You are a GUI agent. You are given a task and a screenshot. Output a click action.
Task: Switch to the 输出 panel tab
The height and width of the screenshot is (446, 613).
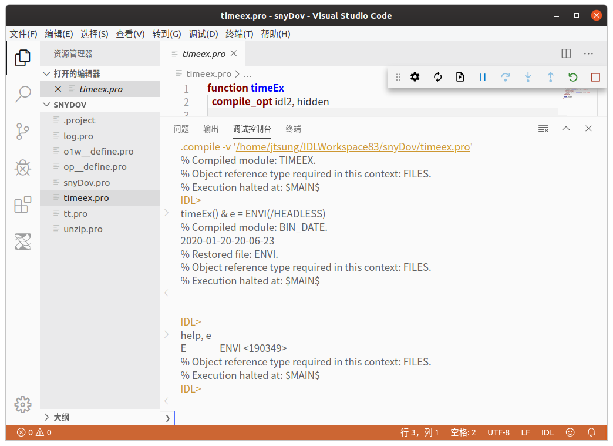click(211, 129)
